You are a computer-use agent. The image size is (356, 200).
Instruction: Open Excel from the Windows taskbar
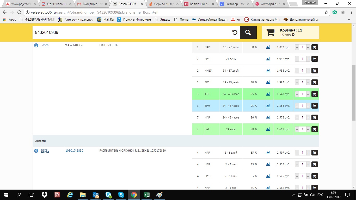click(146, 195)
